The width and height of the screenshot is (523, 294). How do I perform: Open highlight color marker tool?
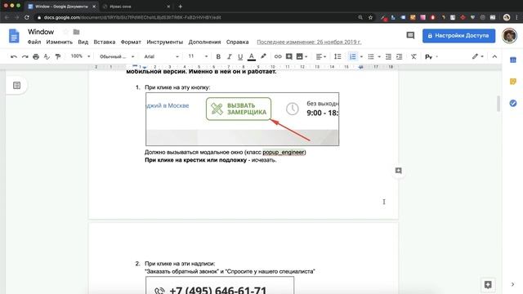(263, 56)
